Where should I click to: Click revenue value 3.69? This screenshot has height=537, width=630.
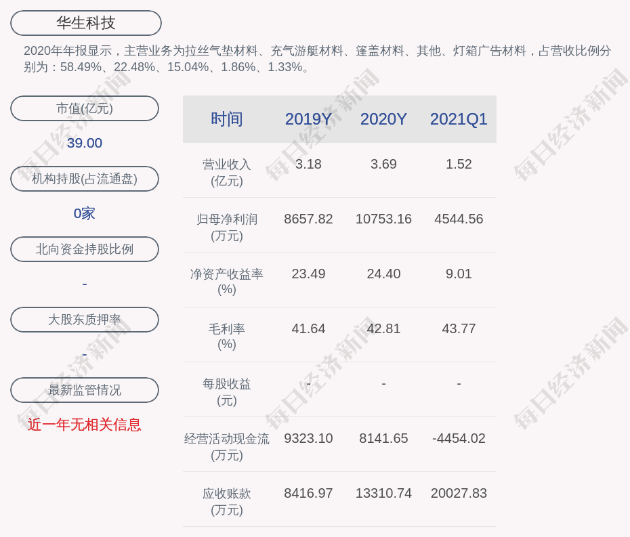click(x=383, y=164)
